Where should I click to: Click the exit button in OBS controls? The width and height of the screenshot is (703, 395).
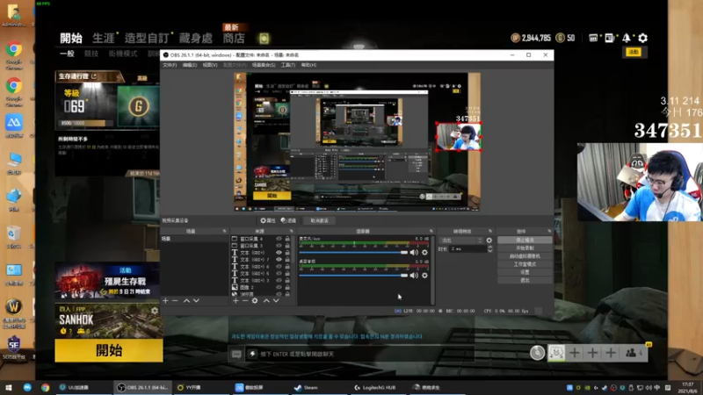525,280
